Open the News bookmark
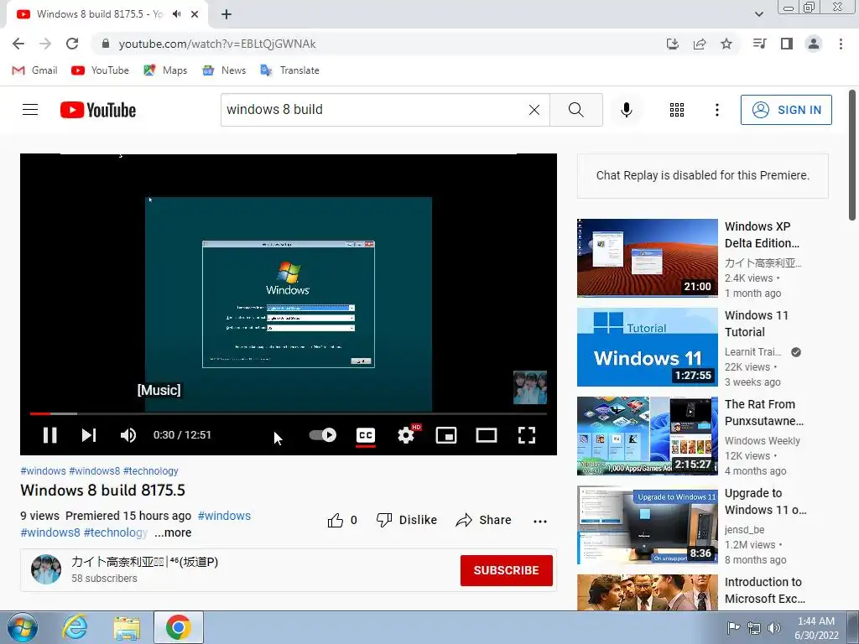 tap(224, 70)
